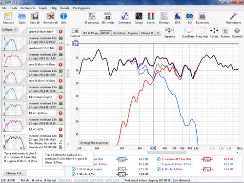
Task: Open the Donate menu item
Action: click(65, 8)
